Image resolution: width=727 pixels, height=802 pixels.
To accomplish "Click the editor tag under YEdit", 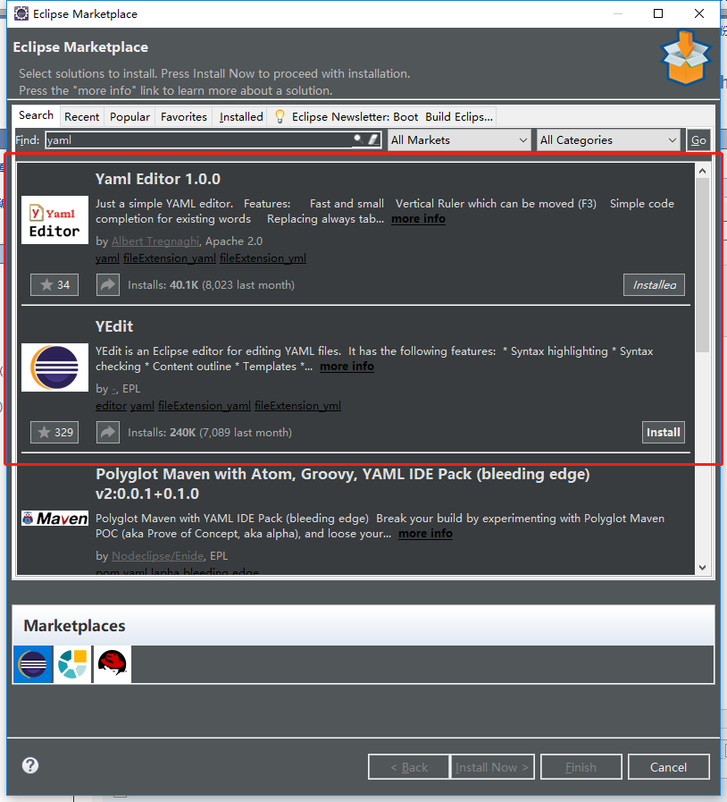I will pyautogui.click(x=111, y=406).
